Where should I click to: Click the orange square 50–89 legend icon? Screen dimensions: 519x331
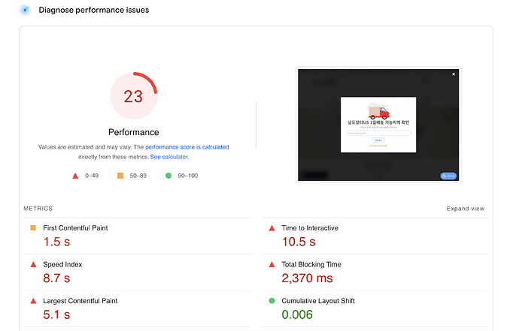point(120,176)
